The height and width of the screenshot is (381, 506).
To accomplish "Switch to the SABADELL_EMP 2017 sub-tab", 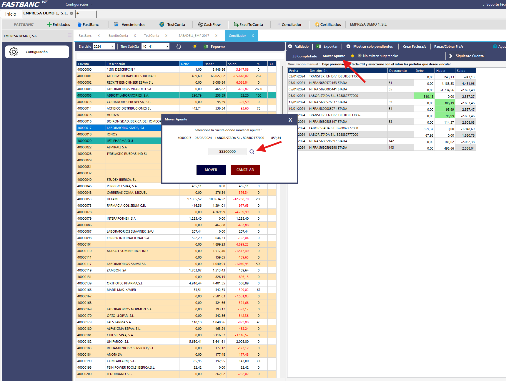I will 194,36.
